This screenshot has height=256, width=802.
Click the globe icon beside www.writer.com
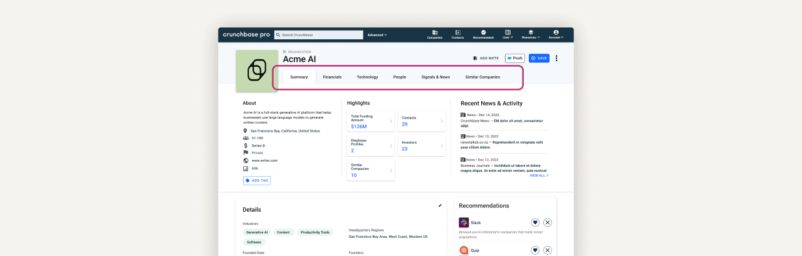click(x=246, y=160)
